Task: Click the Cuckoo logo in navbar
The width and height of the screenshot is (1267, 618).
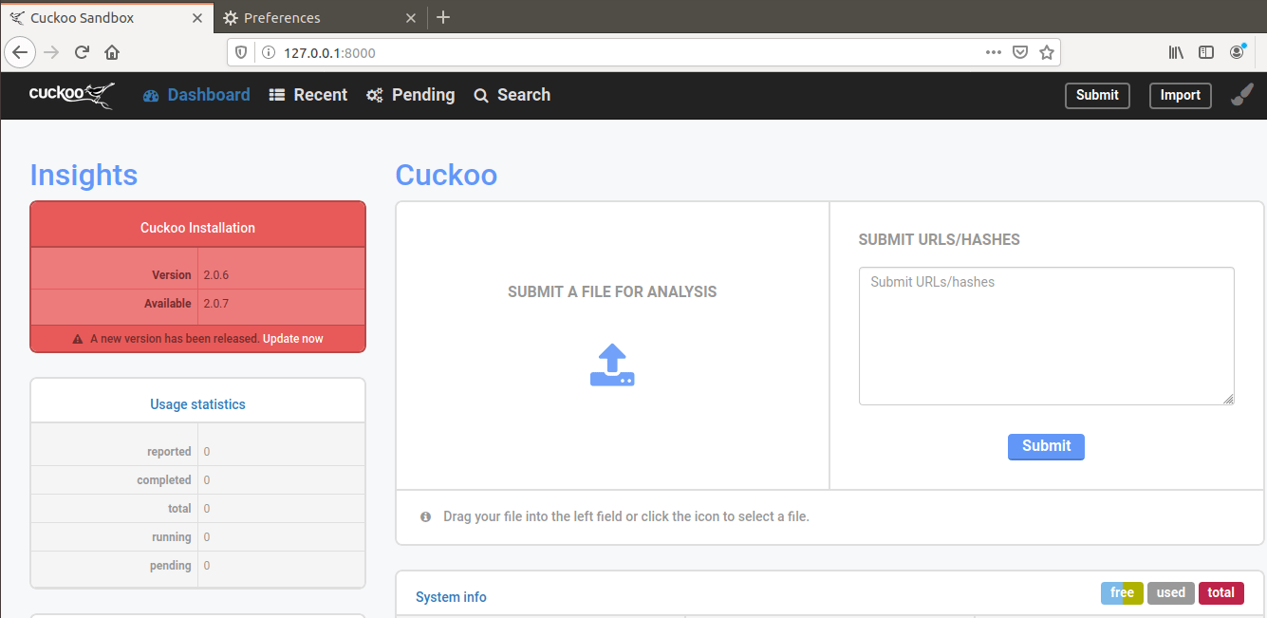Action: point(71,94)
